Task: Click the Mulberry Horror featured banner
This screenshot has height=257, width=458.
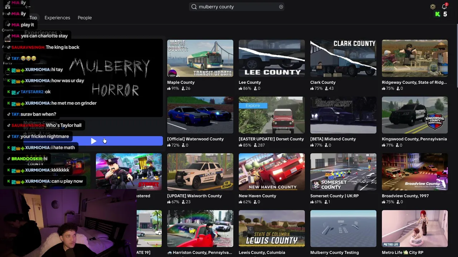Action: coord(109,78)
